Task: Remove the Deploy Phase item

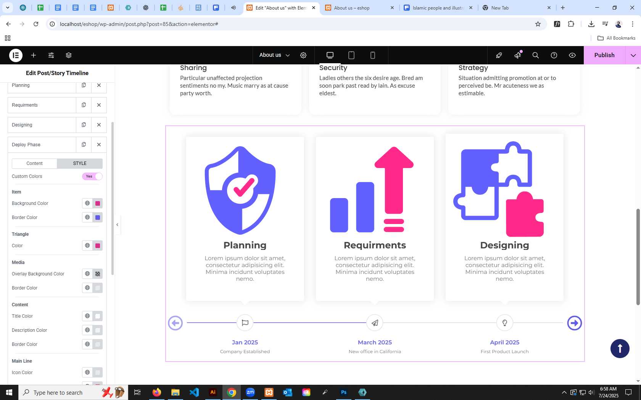Action: click(x=99, y=145)
